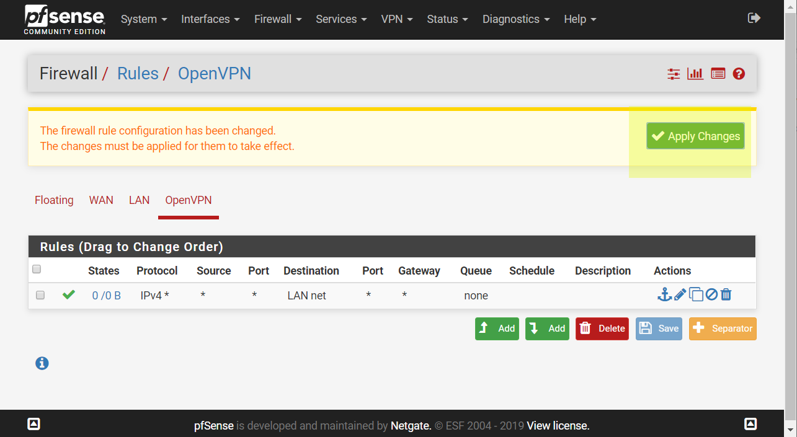Toggle the select-all rules checkbox in header
797x437 pixels.
(x=37, y=270)
